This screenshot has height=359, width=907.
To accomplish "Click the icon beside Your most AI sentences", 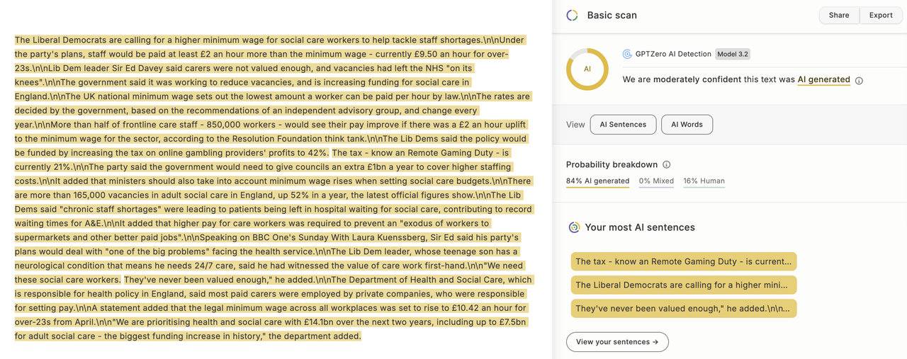I will (575, 227).
